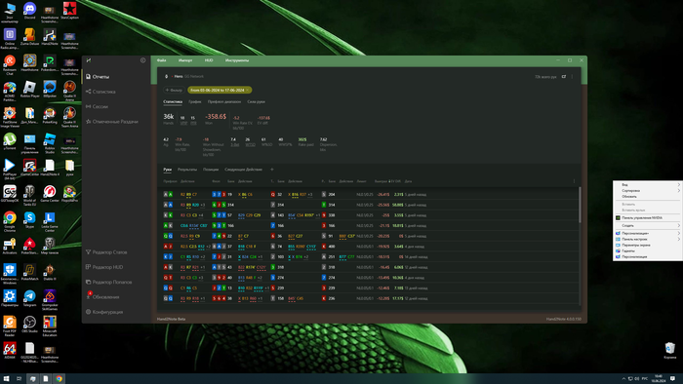Switch to the Префлоп диапазон tab
The height and width of the screenshot is (384, 683).
(223, 101)
